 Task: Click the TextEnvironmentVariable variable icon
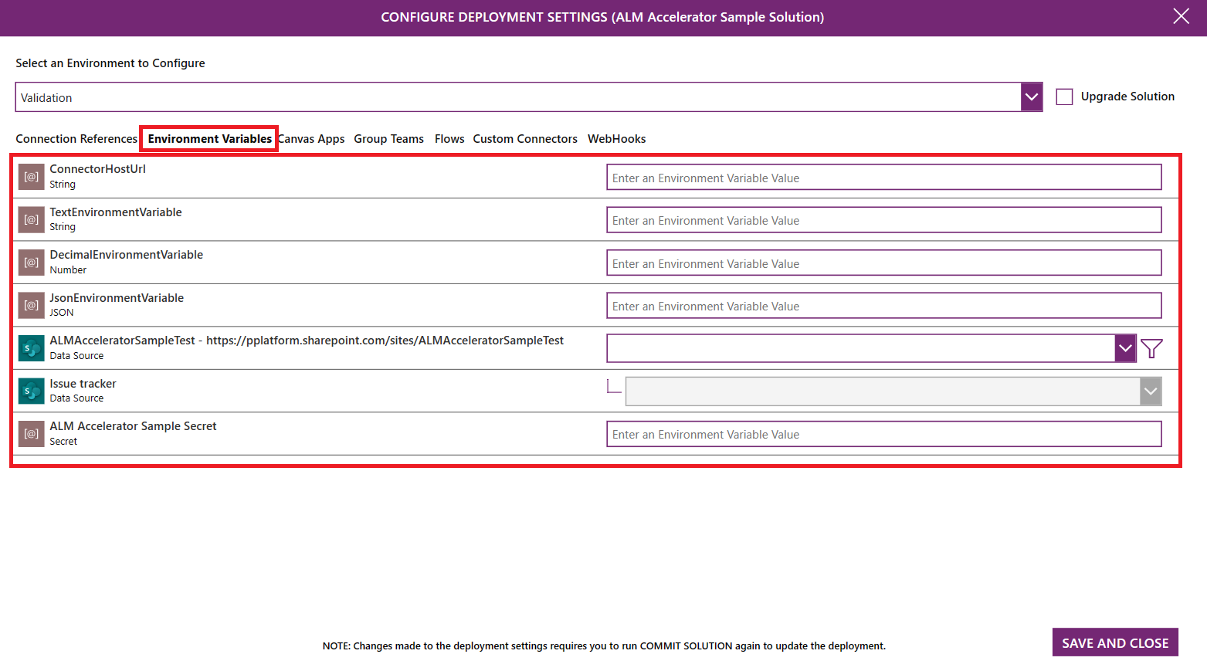point(32,220)
